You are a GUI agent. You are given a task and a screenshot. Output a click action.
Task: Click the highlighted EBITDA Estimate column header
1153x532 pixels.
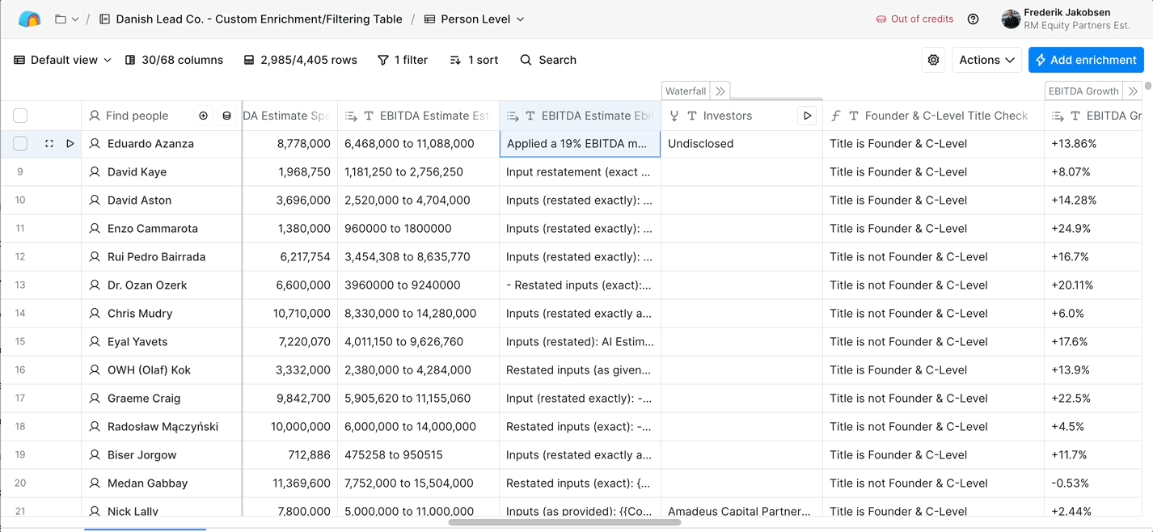pyautogui.click(x=581, y=116)
